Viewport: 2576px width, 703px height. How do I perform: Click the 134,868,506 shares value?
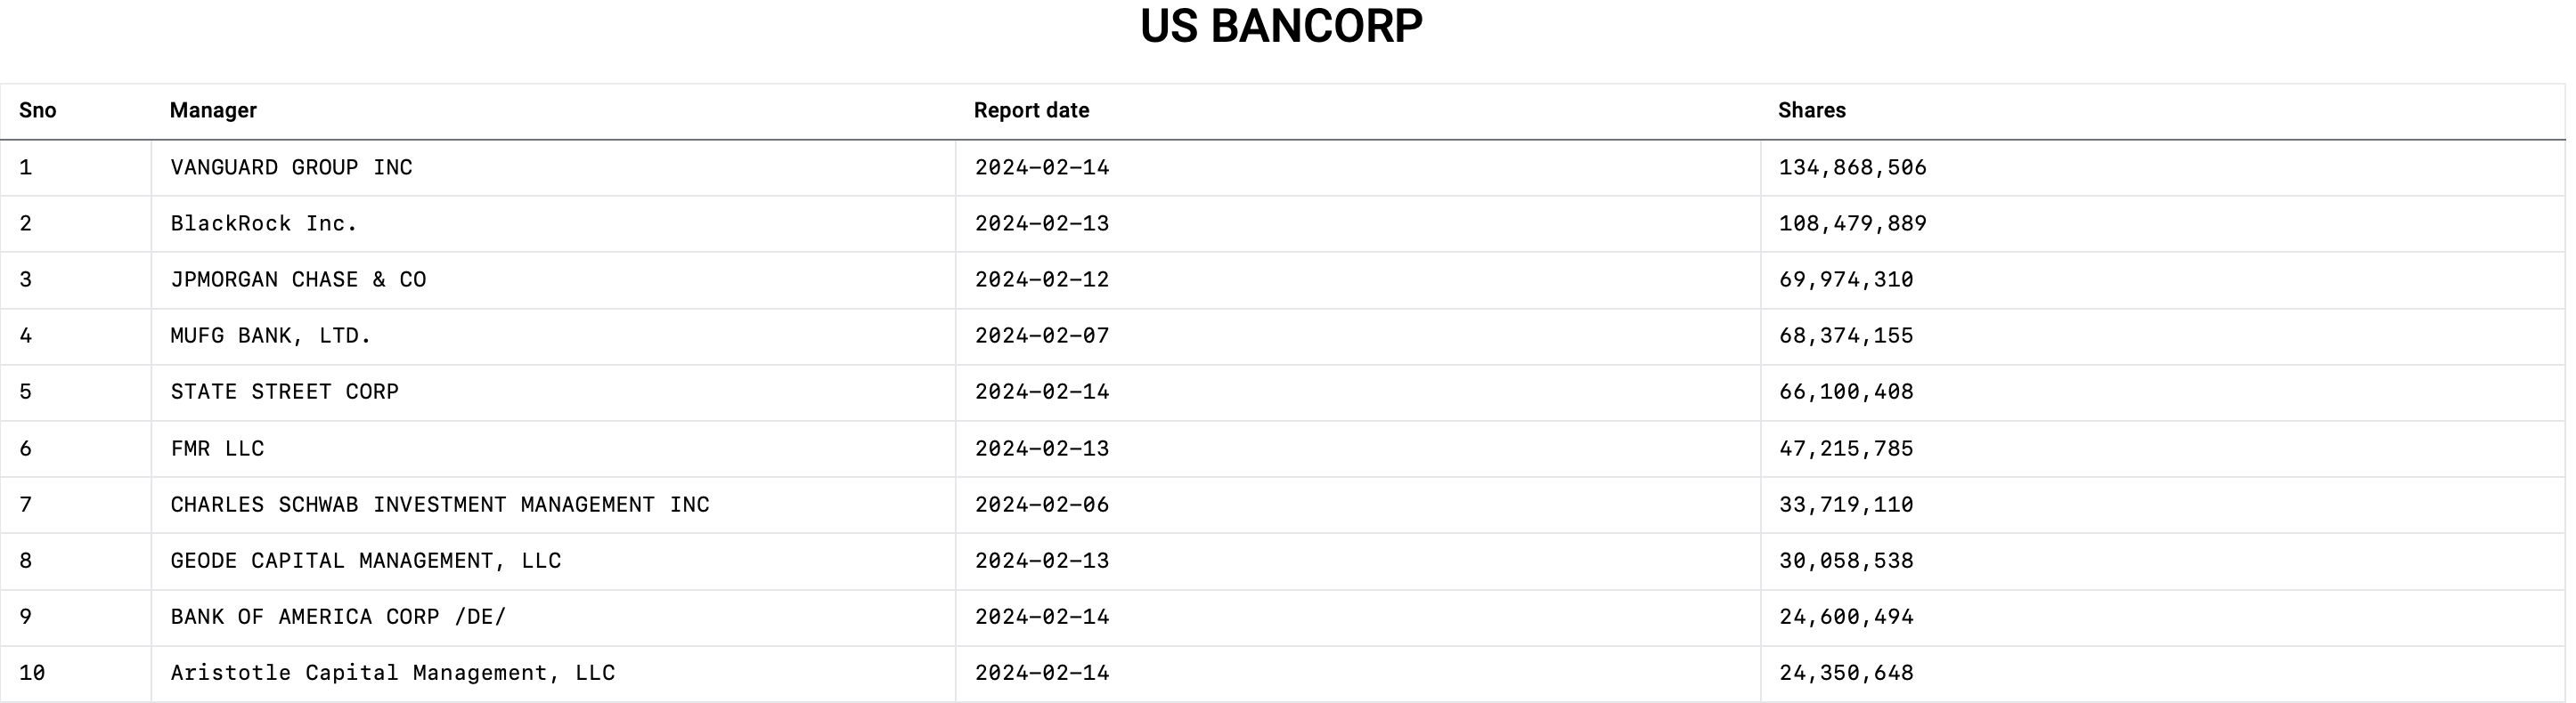pos(1852,168)
